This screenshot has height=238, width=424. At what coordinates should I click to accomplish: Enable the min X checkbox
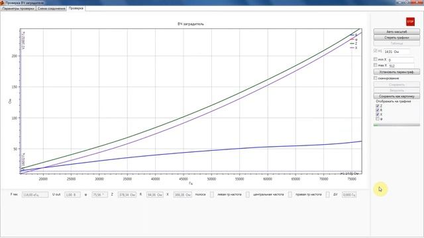(x=376, y=59)
